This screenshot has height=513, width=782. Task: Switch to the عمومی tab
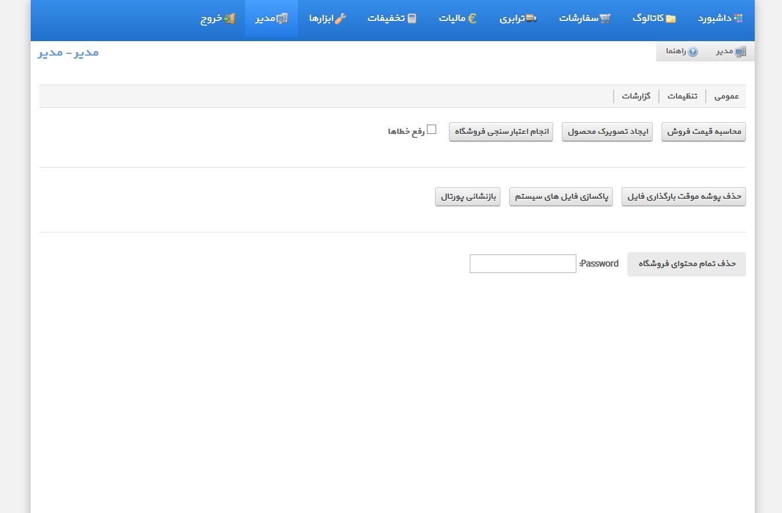click(x=726, y=96)
